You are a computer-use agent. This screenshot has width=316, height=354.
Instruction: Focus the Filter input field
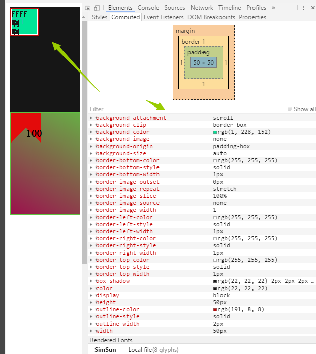click(x=185, y=109)
